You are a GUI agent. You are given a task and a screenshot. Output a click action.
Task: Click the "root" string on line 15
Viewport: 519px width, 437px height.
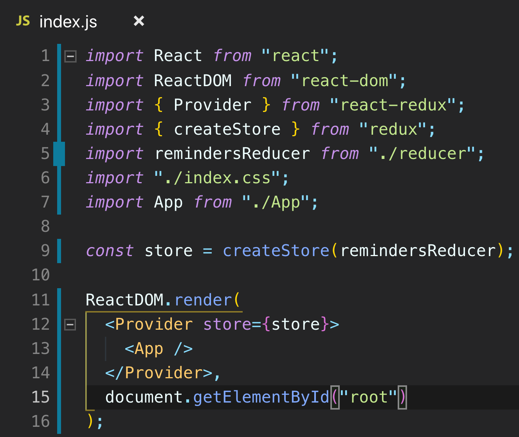[368, 397]
